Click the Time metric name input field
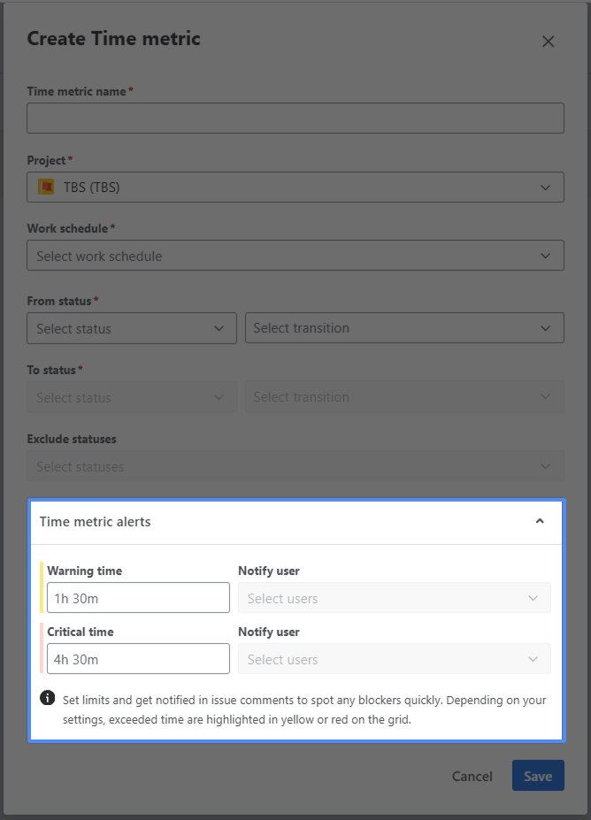591x820 pixels. pos(295,118)
